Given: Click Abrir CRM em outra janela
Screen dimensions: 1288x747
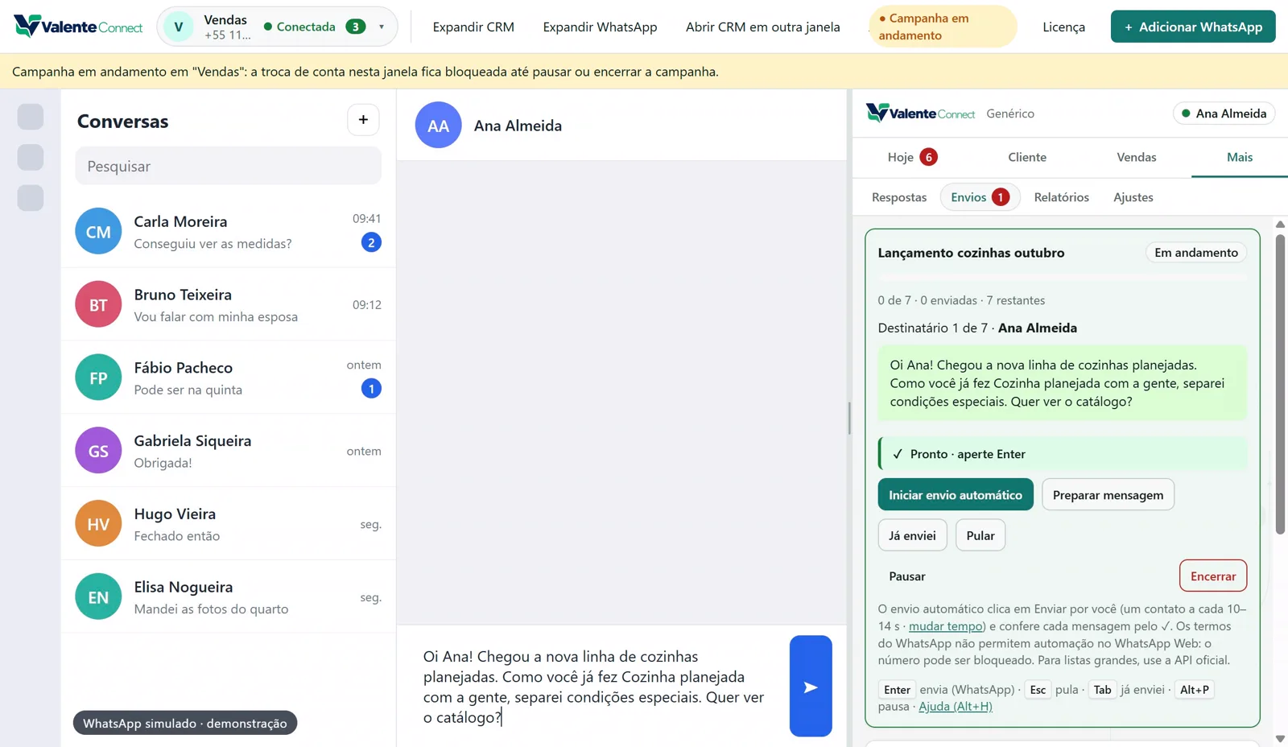Looking at the screenshot, I should 762,27.
